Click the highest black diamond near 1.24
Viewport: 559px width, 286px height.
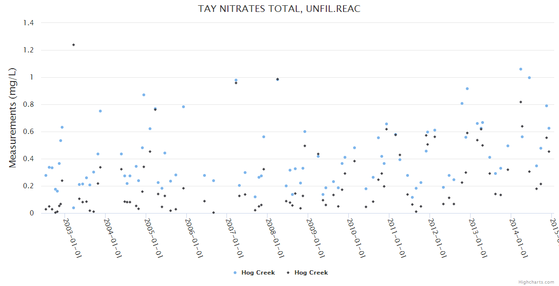click(74, 45)
